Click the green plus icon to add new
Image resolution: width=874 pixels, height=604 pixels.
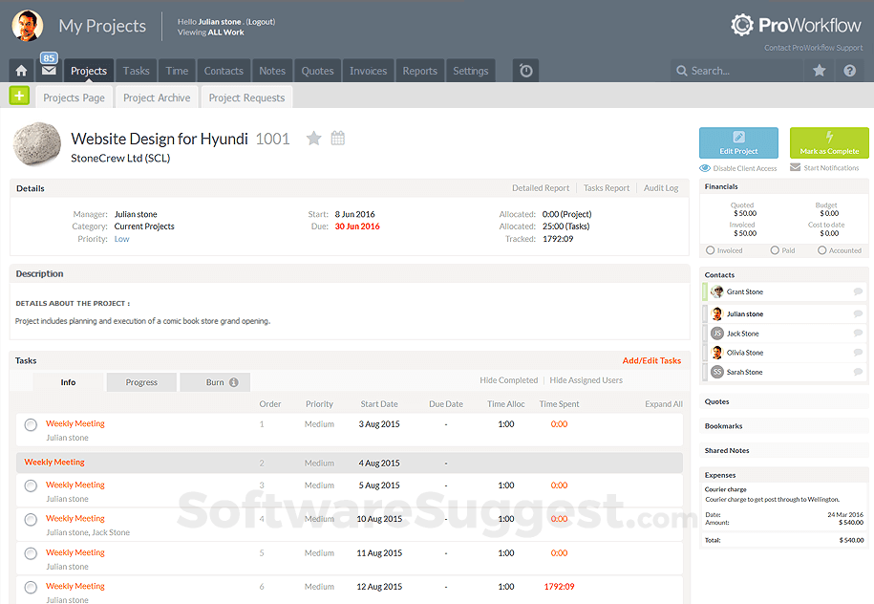pos(19,96)
